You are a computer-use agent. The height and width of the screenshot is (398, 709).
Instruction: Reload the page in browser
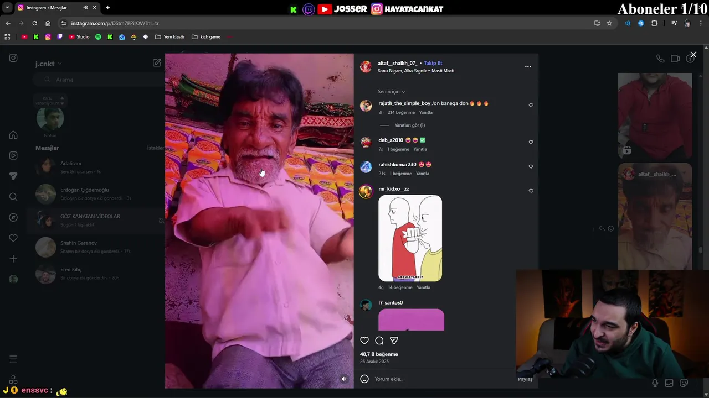(x=34, y=23)
